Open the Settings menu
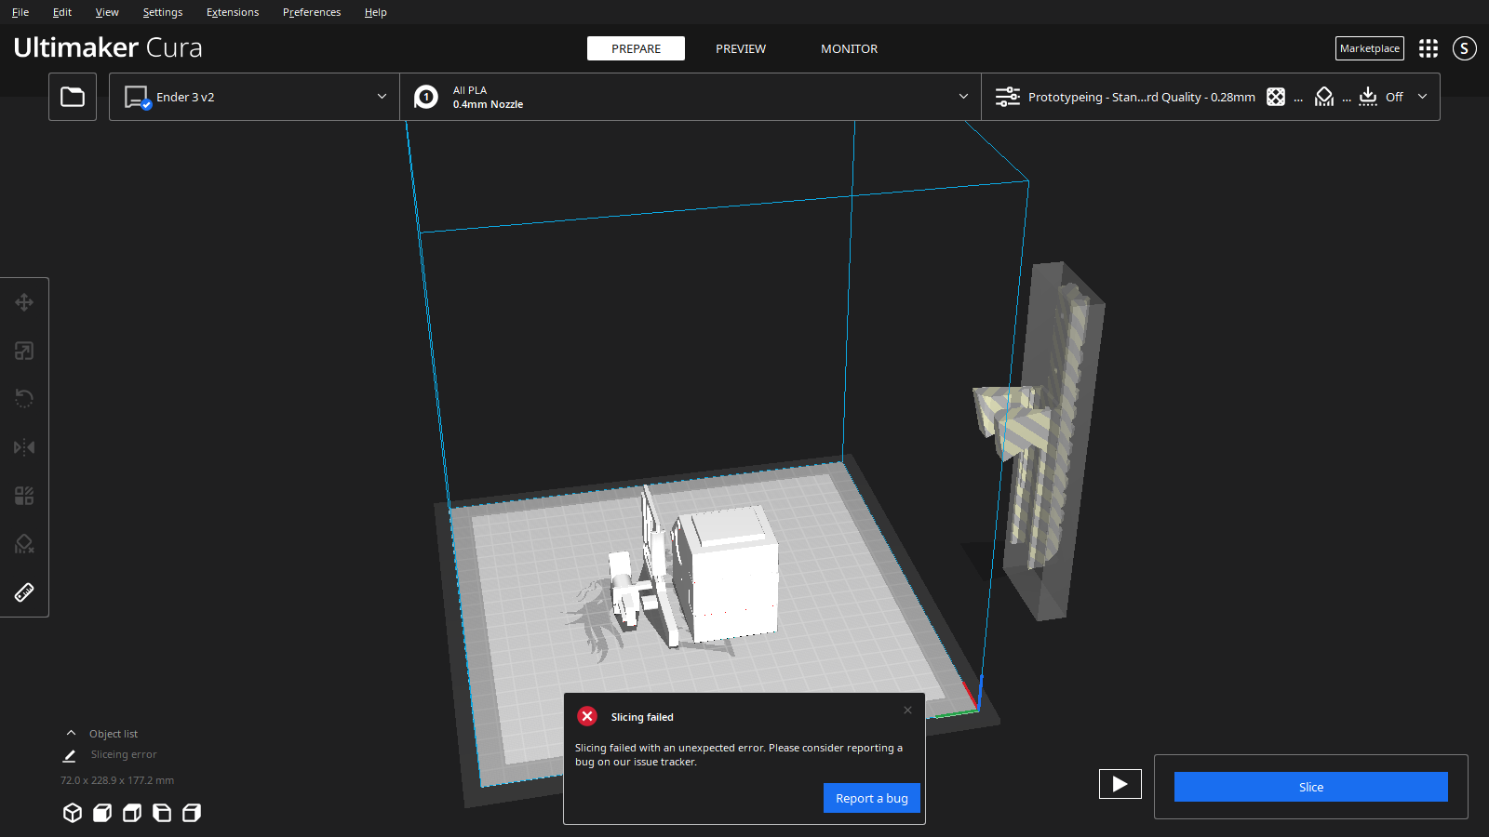 pos(163,12)
